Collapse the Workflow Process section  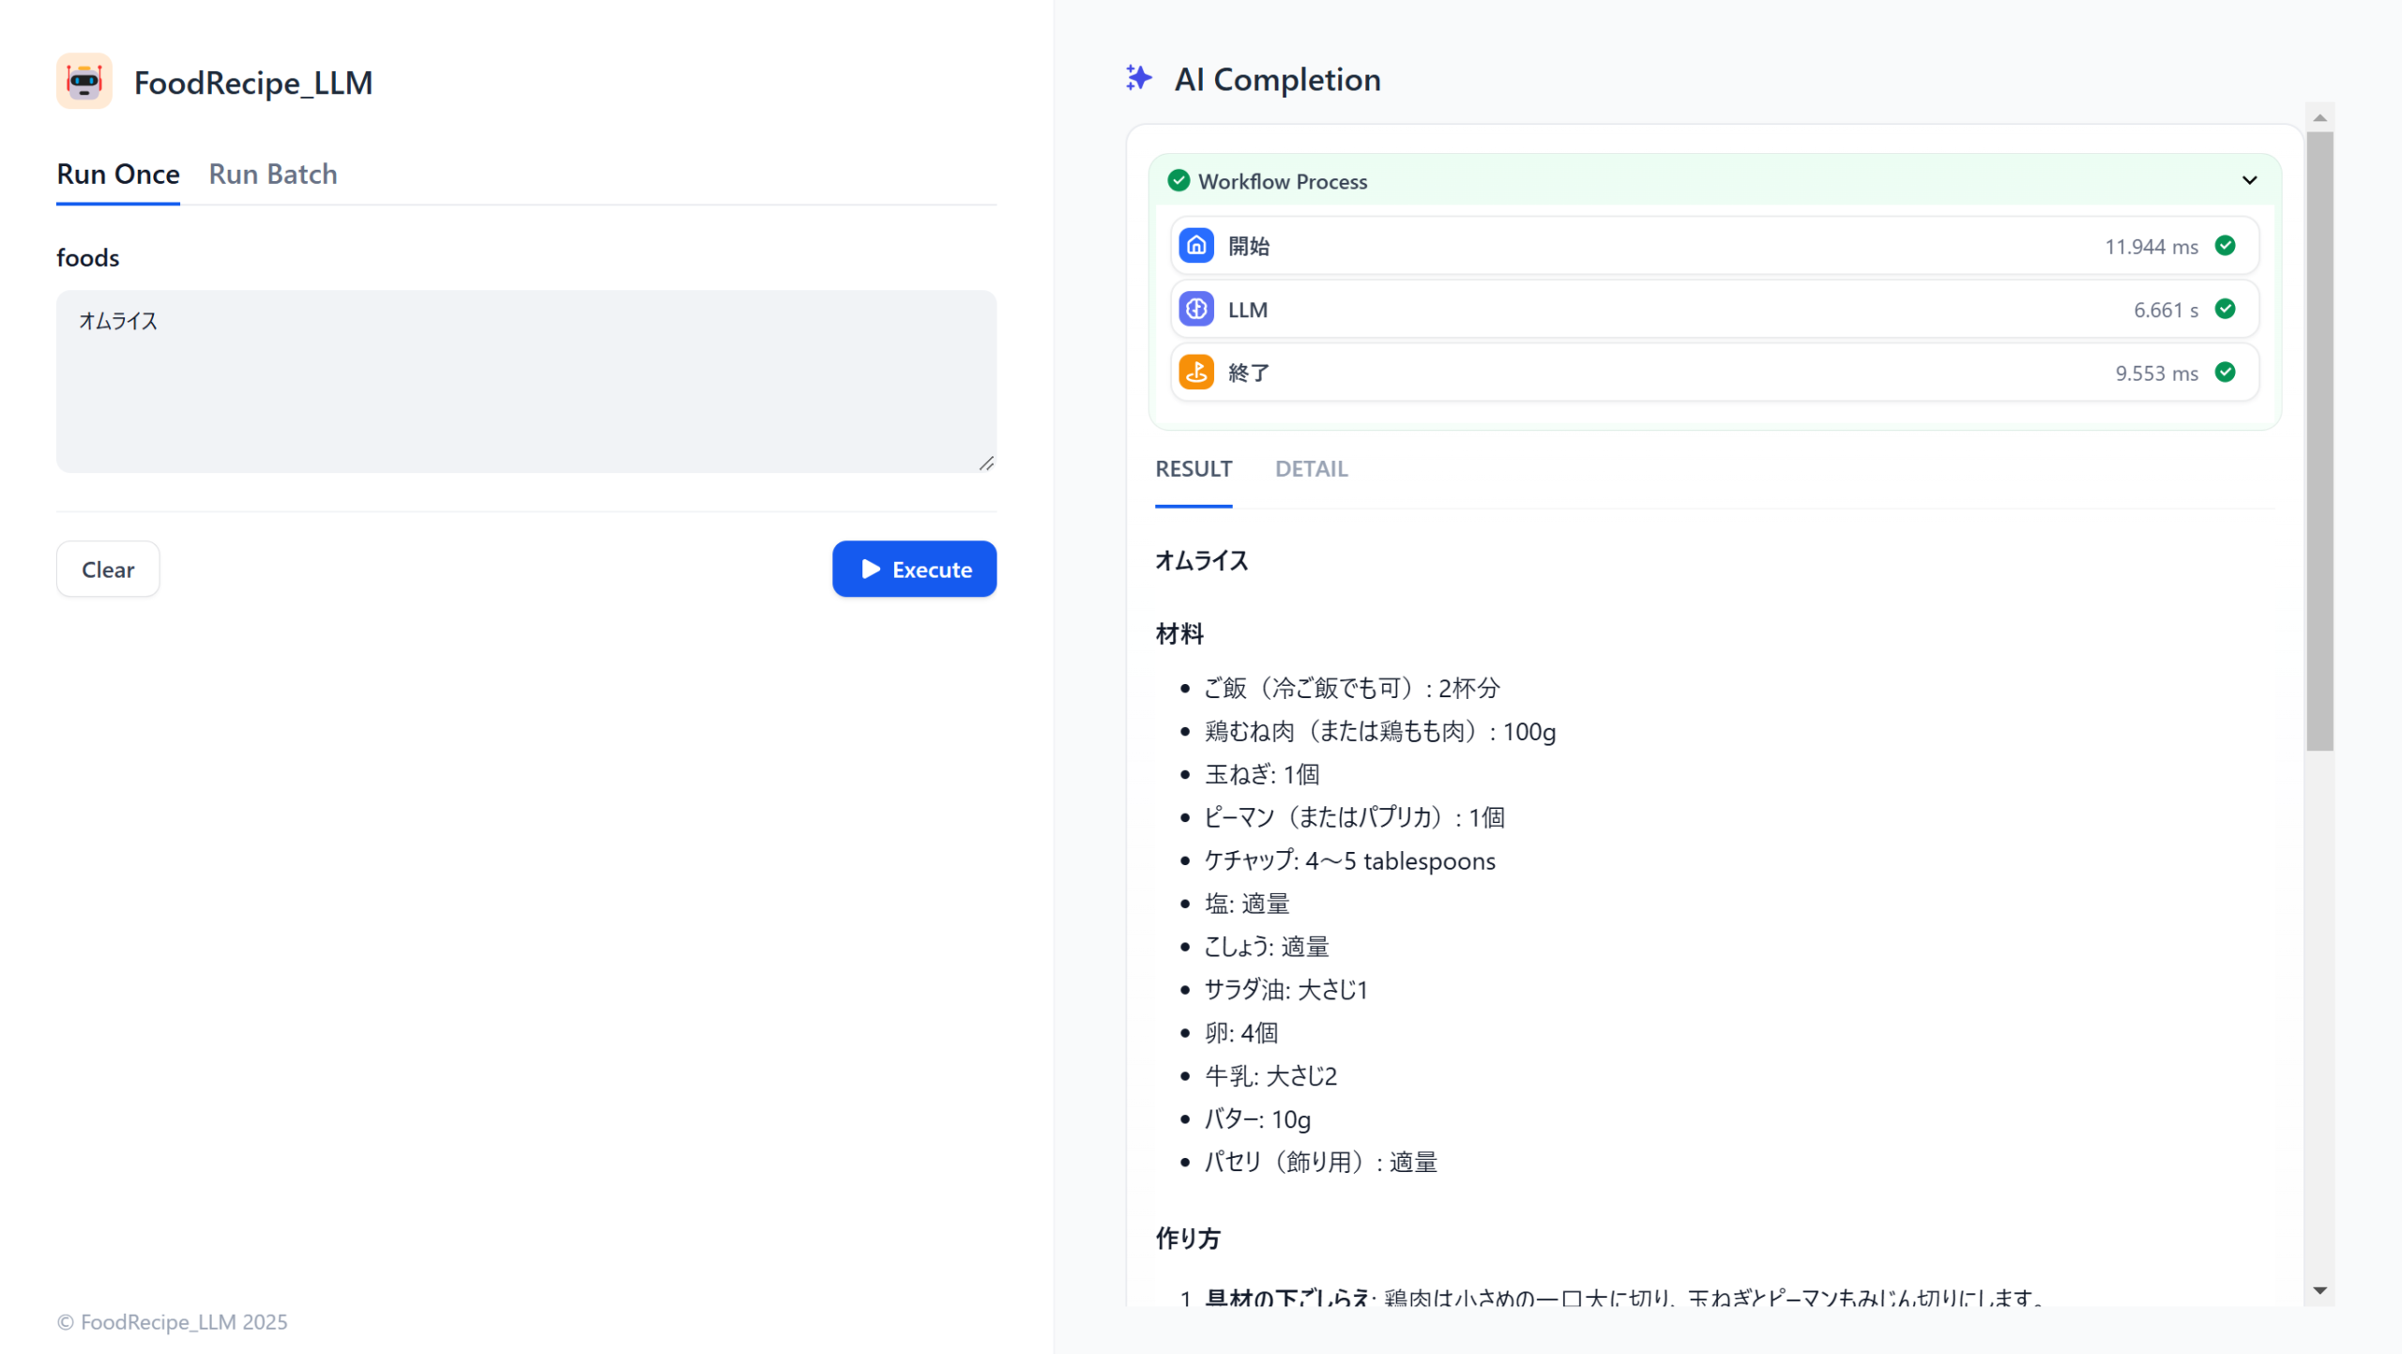(x=2249, y=179)
